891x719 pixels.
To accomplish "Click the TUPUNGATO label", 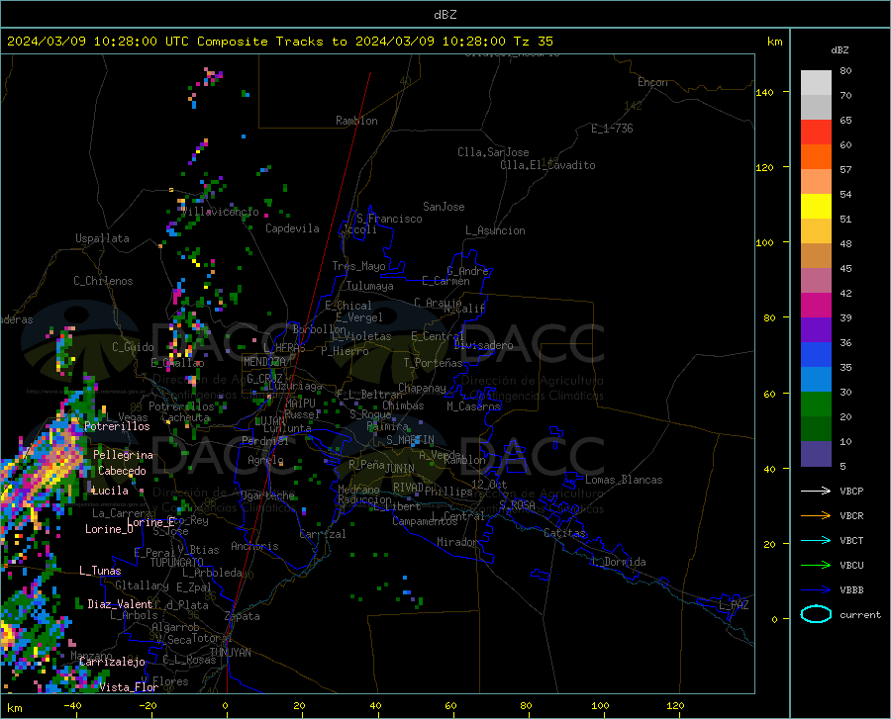I will point(177,563).
